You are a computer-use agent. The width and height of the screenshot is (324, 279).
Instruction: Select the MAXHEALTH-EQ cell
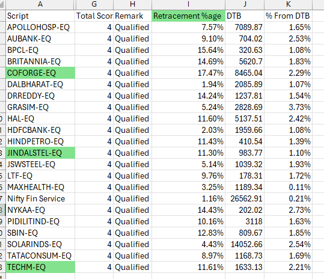pos(40,187)
